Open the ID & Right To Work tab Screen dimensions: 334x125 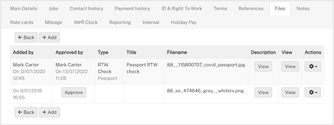pyautogui.click(x=182, y=8)
